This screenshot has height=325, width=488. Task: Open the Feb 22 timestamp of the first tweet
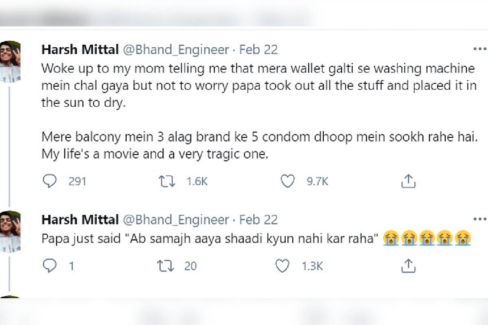click(x=258, y=50)
